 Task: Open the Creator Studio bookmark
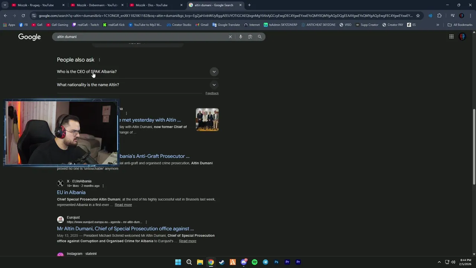tap(179, 25)
